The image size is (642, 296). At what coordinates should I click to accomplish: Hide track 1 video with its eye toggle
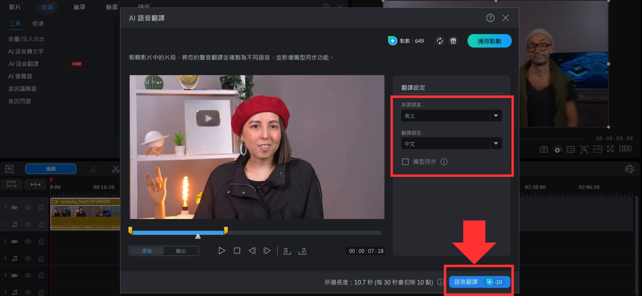click(x=28, y=207)
